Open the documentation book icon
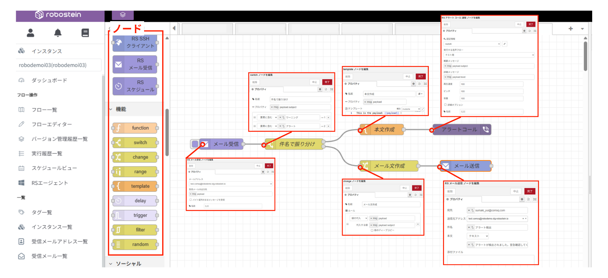 point(85,33)
